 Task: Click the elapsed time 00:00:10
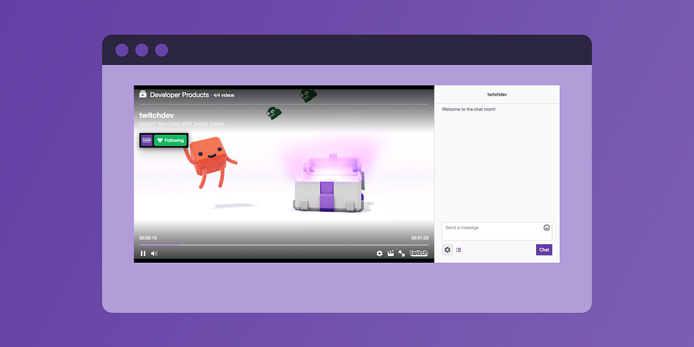click(x=148, y=238)
